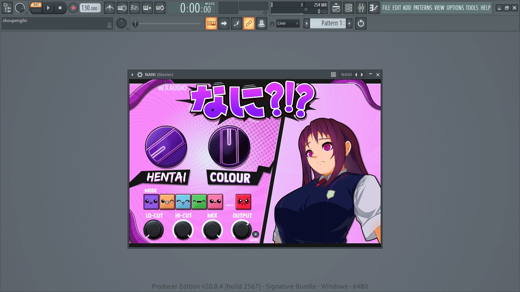The width and height of the screenshot is (520, 292).
Task: Click the NANI preset name selector
Action: coord(346,75)
